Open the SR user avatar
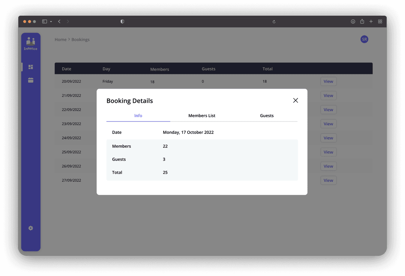 pos(364,39)
